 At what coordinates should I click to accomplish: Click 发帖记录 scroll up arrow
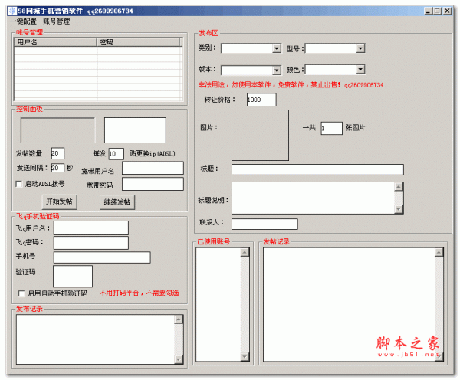439,252
